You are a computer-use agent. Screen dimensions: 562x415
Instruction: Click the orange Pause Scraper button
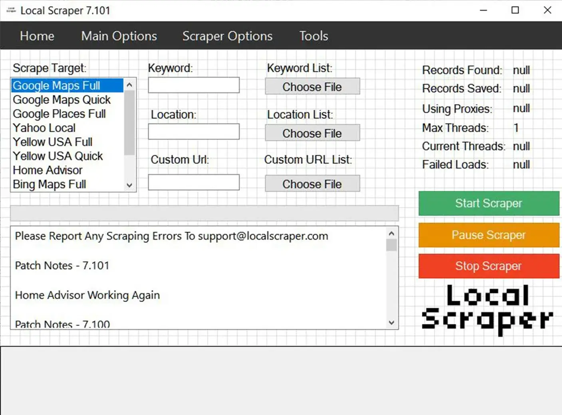point(489,235)
